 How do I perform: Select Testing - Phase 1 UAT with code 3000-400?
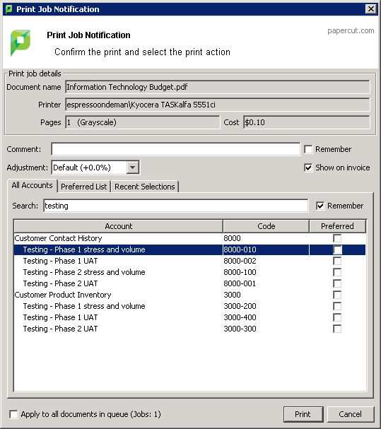[x=189, y=317]
